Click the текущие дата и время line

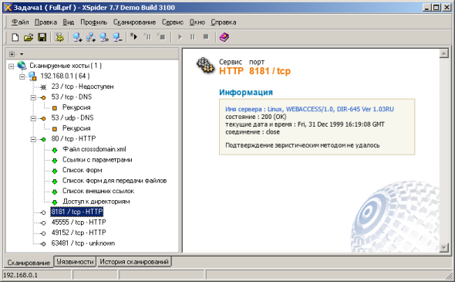point(305,124)
